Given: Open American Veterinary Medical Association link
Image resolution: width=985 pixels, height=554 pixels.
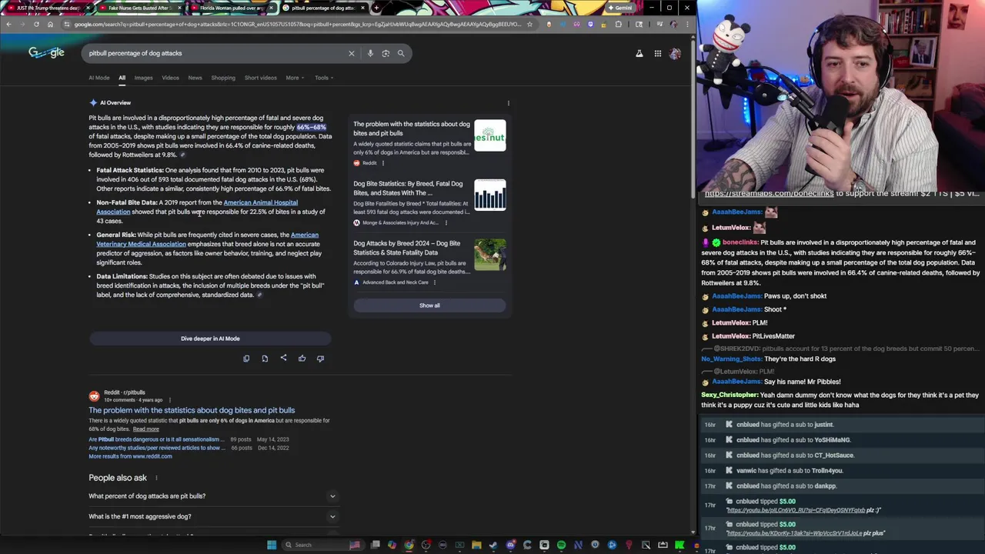Looking at the screenshot, I should pos(208,239).
